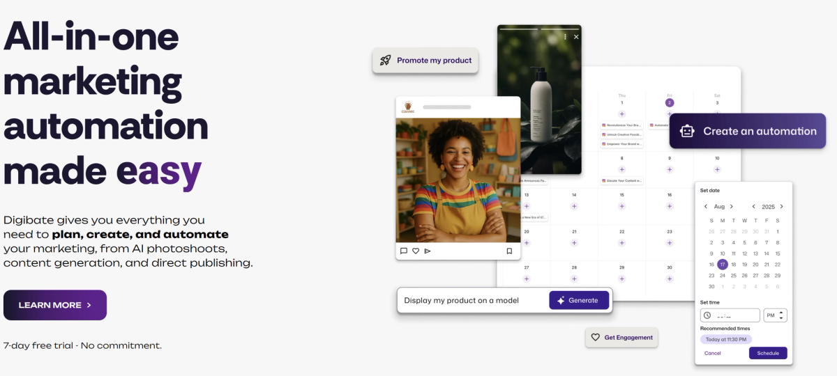This screenshot has width=837, height=376.
Task: Open the 'Elevate Your Content w...' scheduled post
Action: pos(621,181)
